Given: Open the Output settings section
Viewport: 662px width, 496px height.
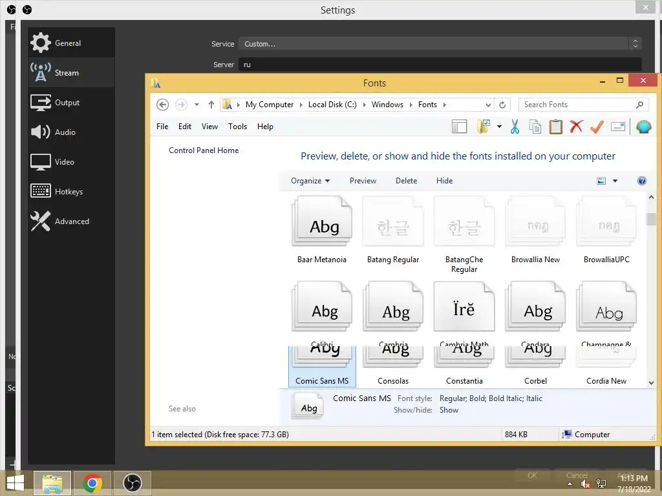Looking at the screenshot, I should [71, 103].
